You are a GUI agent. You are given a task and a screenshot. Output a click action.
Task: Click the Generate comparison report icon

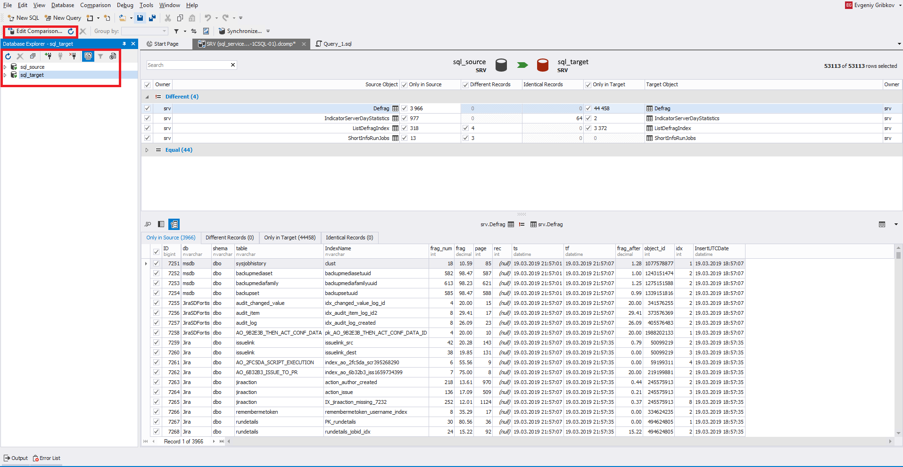point(206,31)
